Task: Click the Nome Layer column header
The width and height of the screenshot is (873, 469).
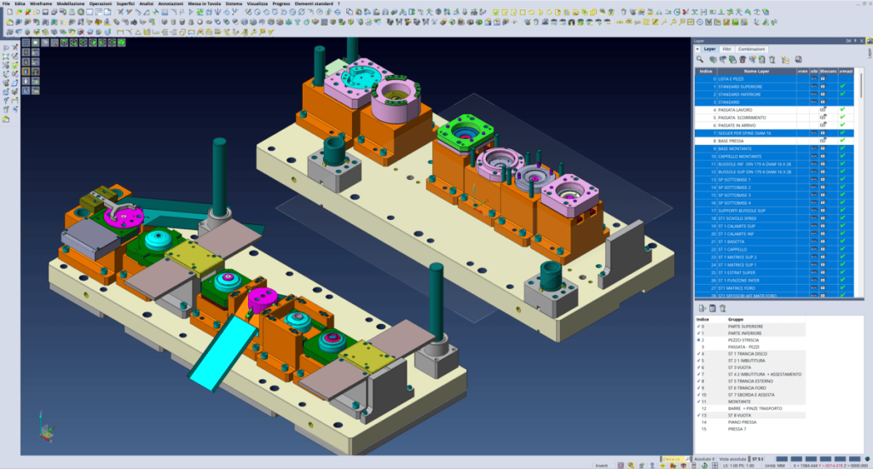Action: coord(756,71)
